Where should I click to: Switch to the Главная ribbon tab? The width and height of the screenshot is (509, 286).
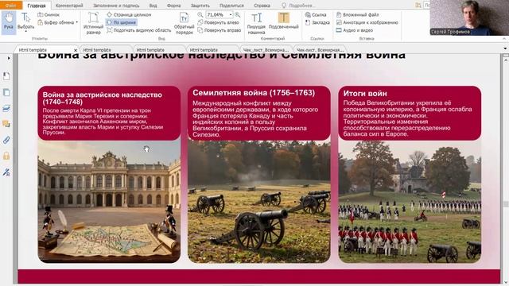coord(37,6)
